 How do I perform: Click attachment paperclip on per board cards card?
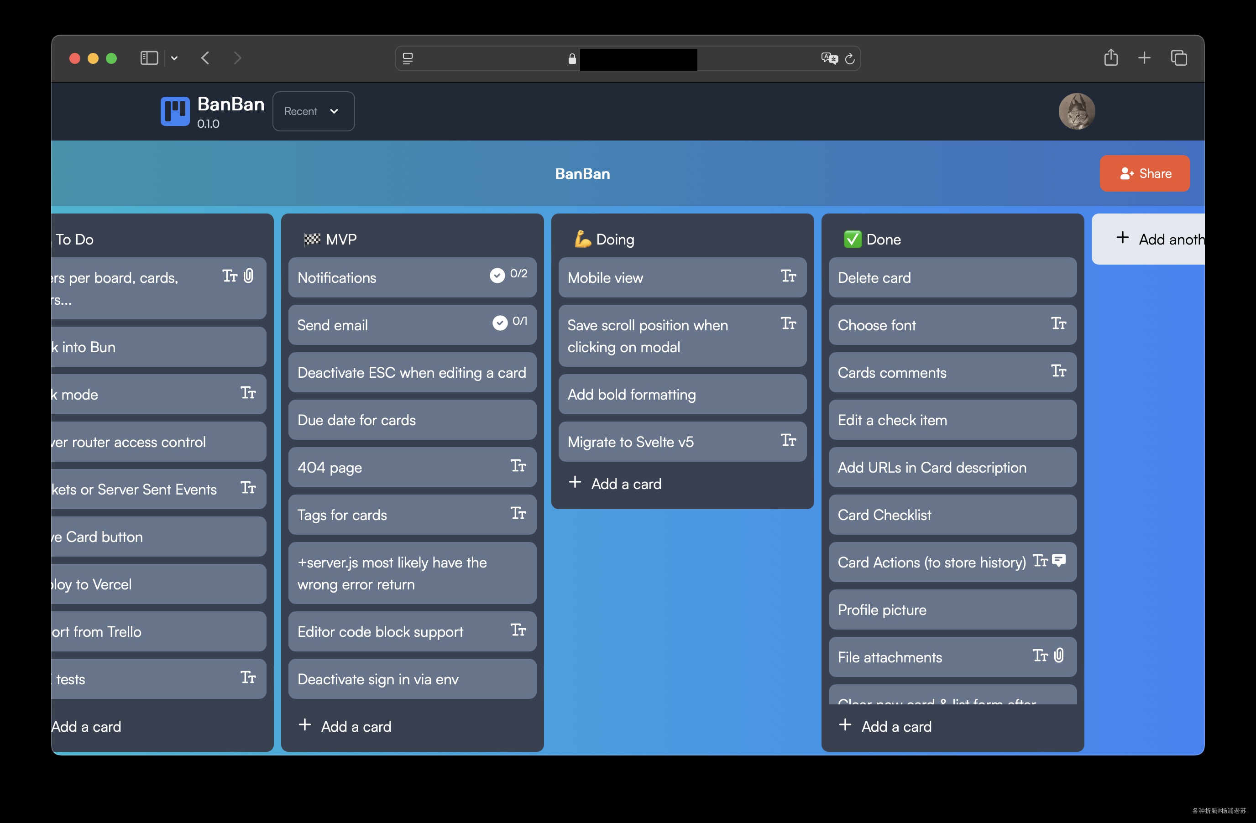tap(249, 276)
